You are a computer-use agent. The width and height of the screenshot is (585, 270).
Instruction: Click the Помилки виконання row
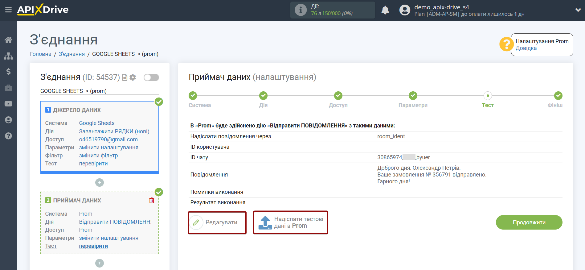(375, 192)
